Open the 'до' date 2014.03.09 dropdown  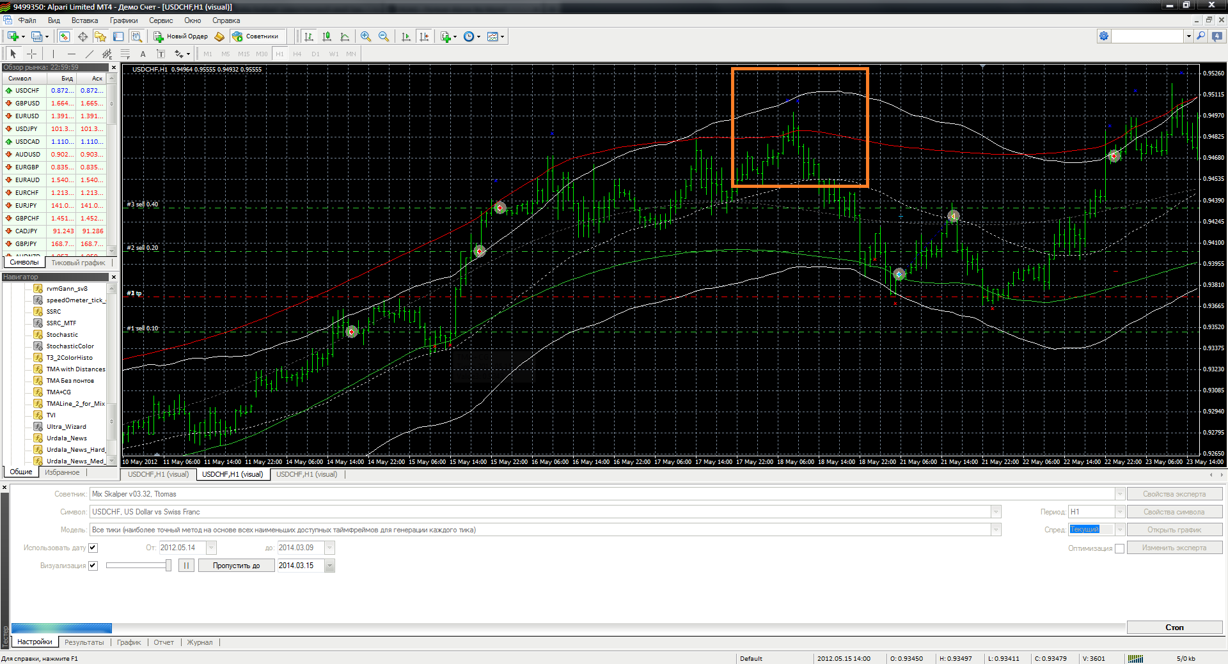(330, 548)
